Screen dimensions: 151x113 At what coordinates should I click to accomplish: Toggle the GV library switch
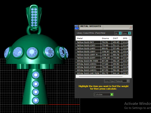pyautogui.click(x=118, y=33)
